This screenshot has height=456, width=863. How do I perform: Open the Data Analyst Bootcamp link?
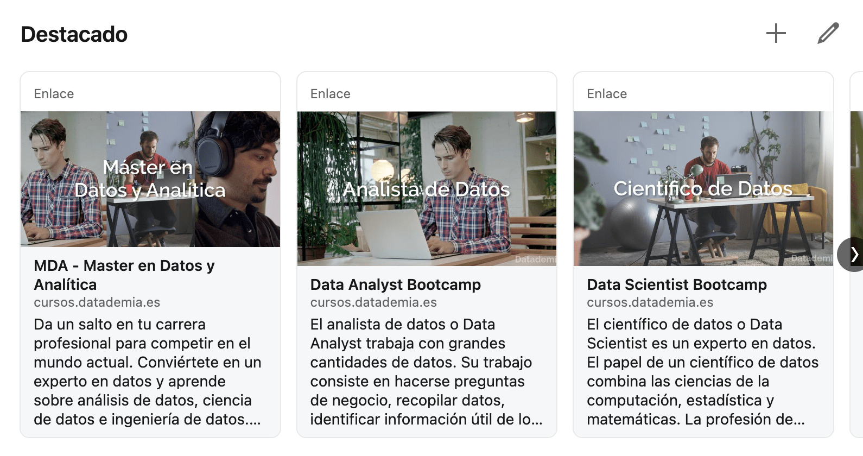pyautogui.click(x=395, y=284)
